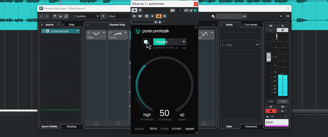
Task: Enable Read automation (R) in plugin header
Action: 134,16
